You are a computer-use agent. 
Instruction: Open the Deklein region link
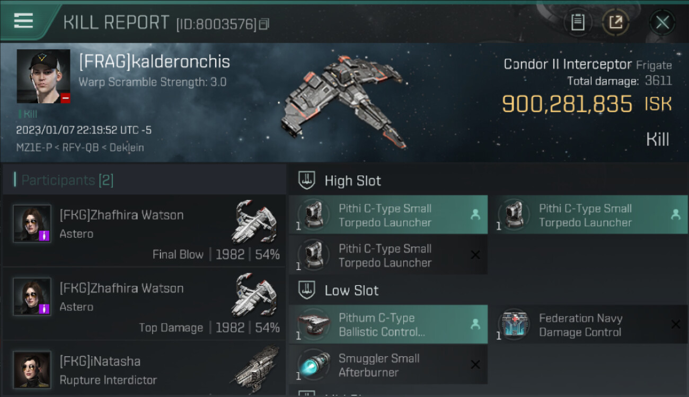[126, 148]
